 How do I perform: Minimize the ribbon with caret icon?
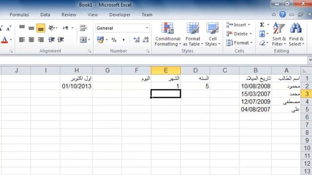tap(274, 15)
